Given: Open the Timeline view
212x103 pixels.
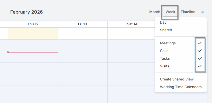Looking at the screenshot, I should click(x=188, y=12).
